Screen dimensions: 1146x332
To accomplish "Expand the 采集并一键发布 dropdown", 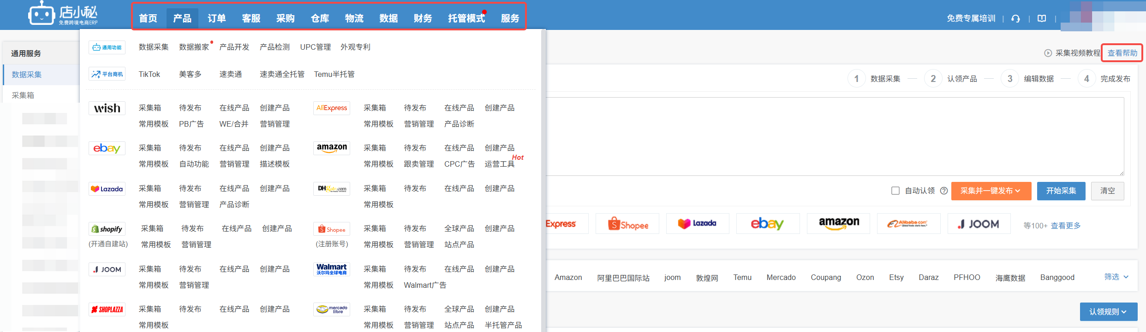I will tap(991, 191).
